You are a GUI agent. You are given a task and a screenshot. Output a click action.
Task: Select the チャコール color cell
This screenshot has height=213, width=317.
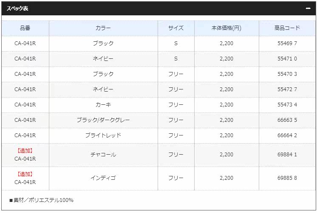(103, 155)
